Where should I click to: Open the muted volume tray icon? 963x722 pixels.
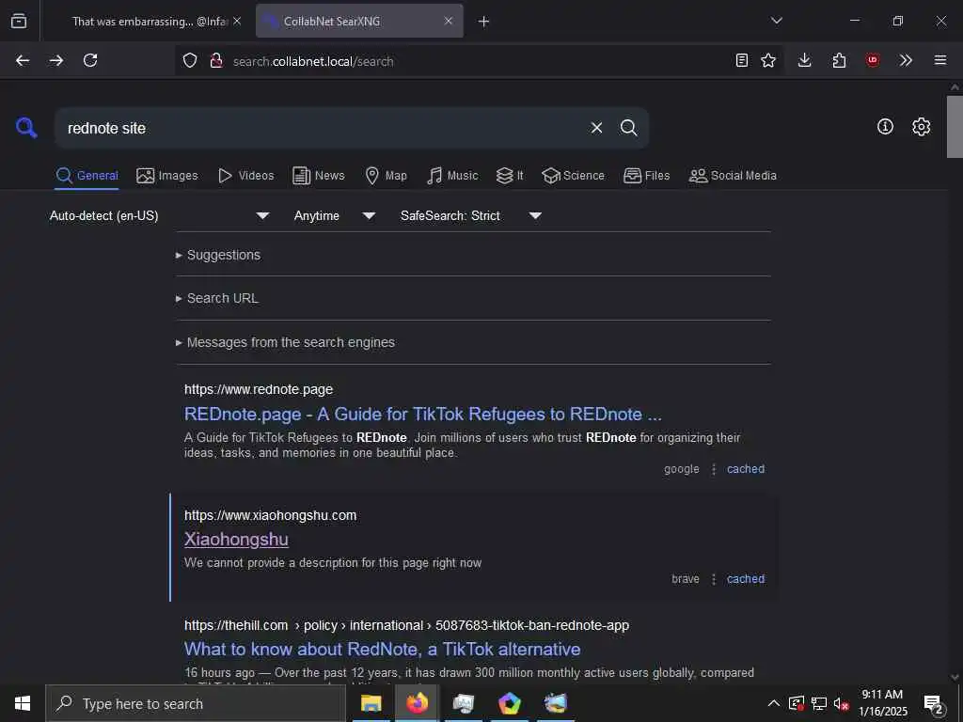pyautogui.click(x=841, y=703)
